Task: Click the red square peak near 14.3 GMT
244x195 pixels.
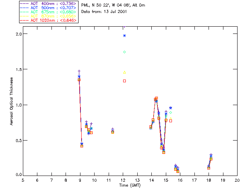Action: coord(156,98)
